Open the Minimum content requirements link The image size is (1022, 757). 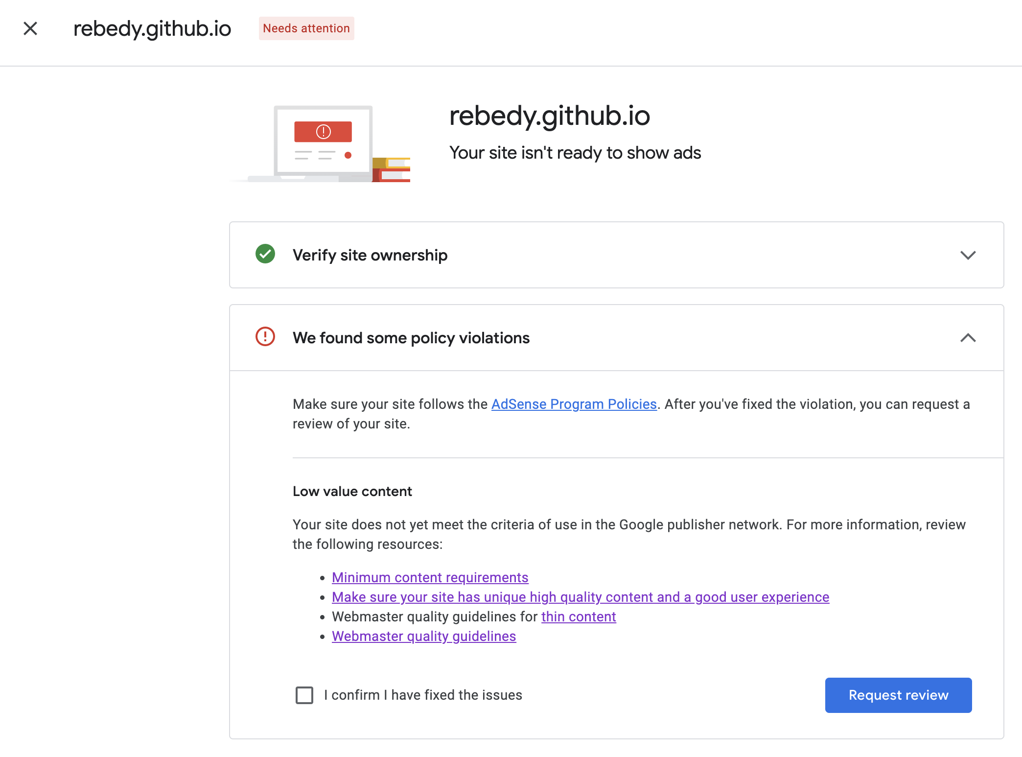(x=430, y=577)
